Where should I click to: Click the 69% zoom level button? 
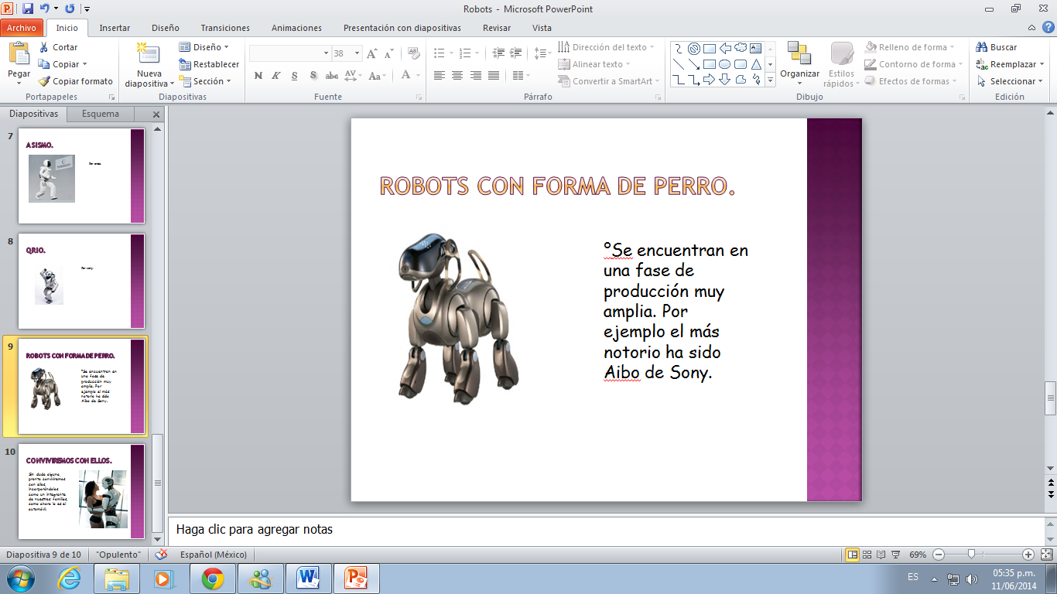(918, 555)
